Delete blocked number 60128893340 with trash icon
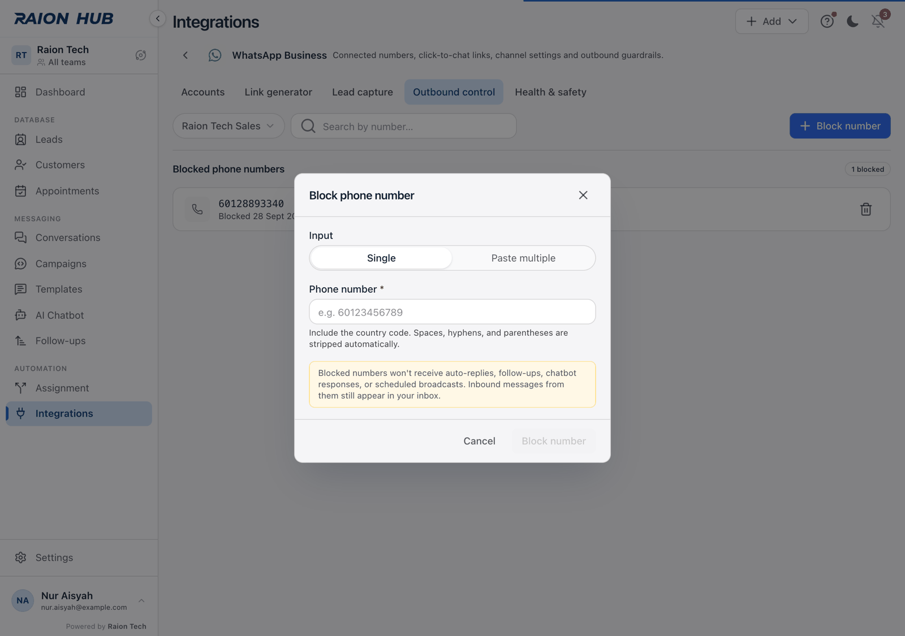This screenshot has height=636, width=905. point(866,209)
